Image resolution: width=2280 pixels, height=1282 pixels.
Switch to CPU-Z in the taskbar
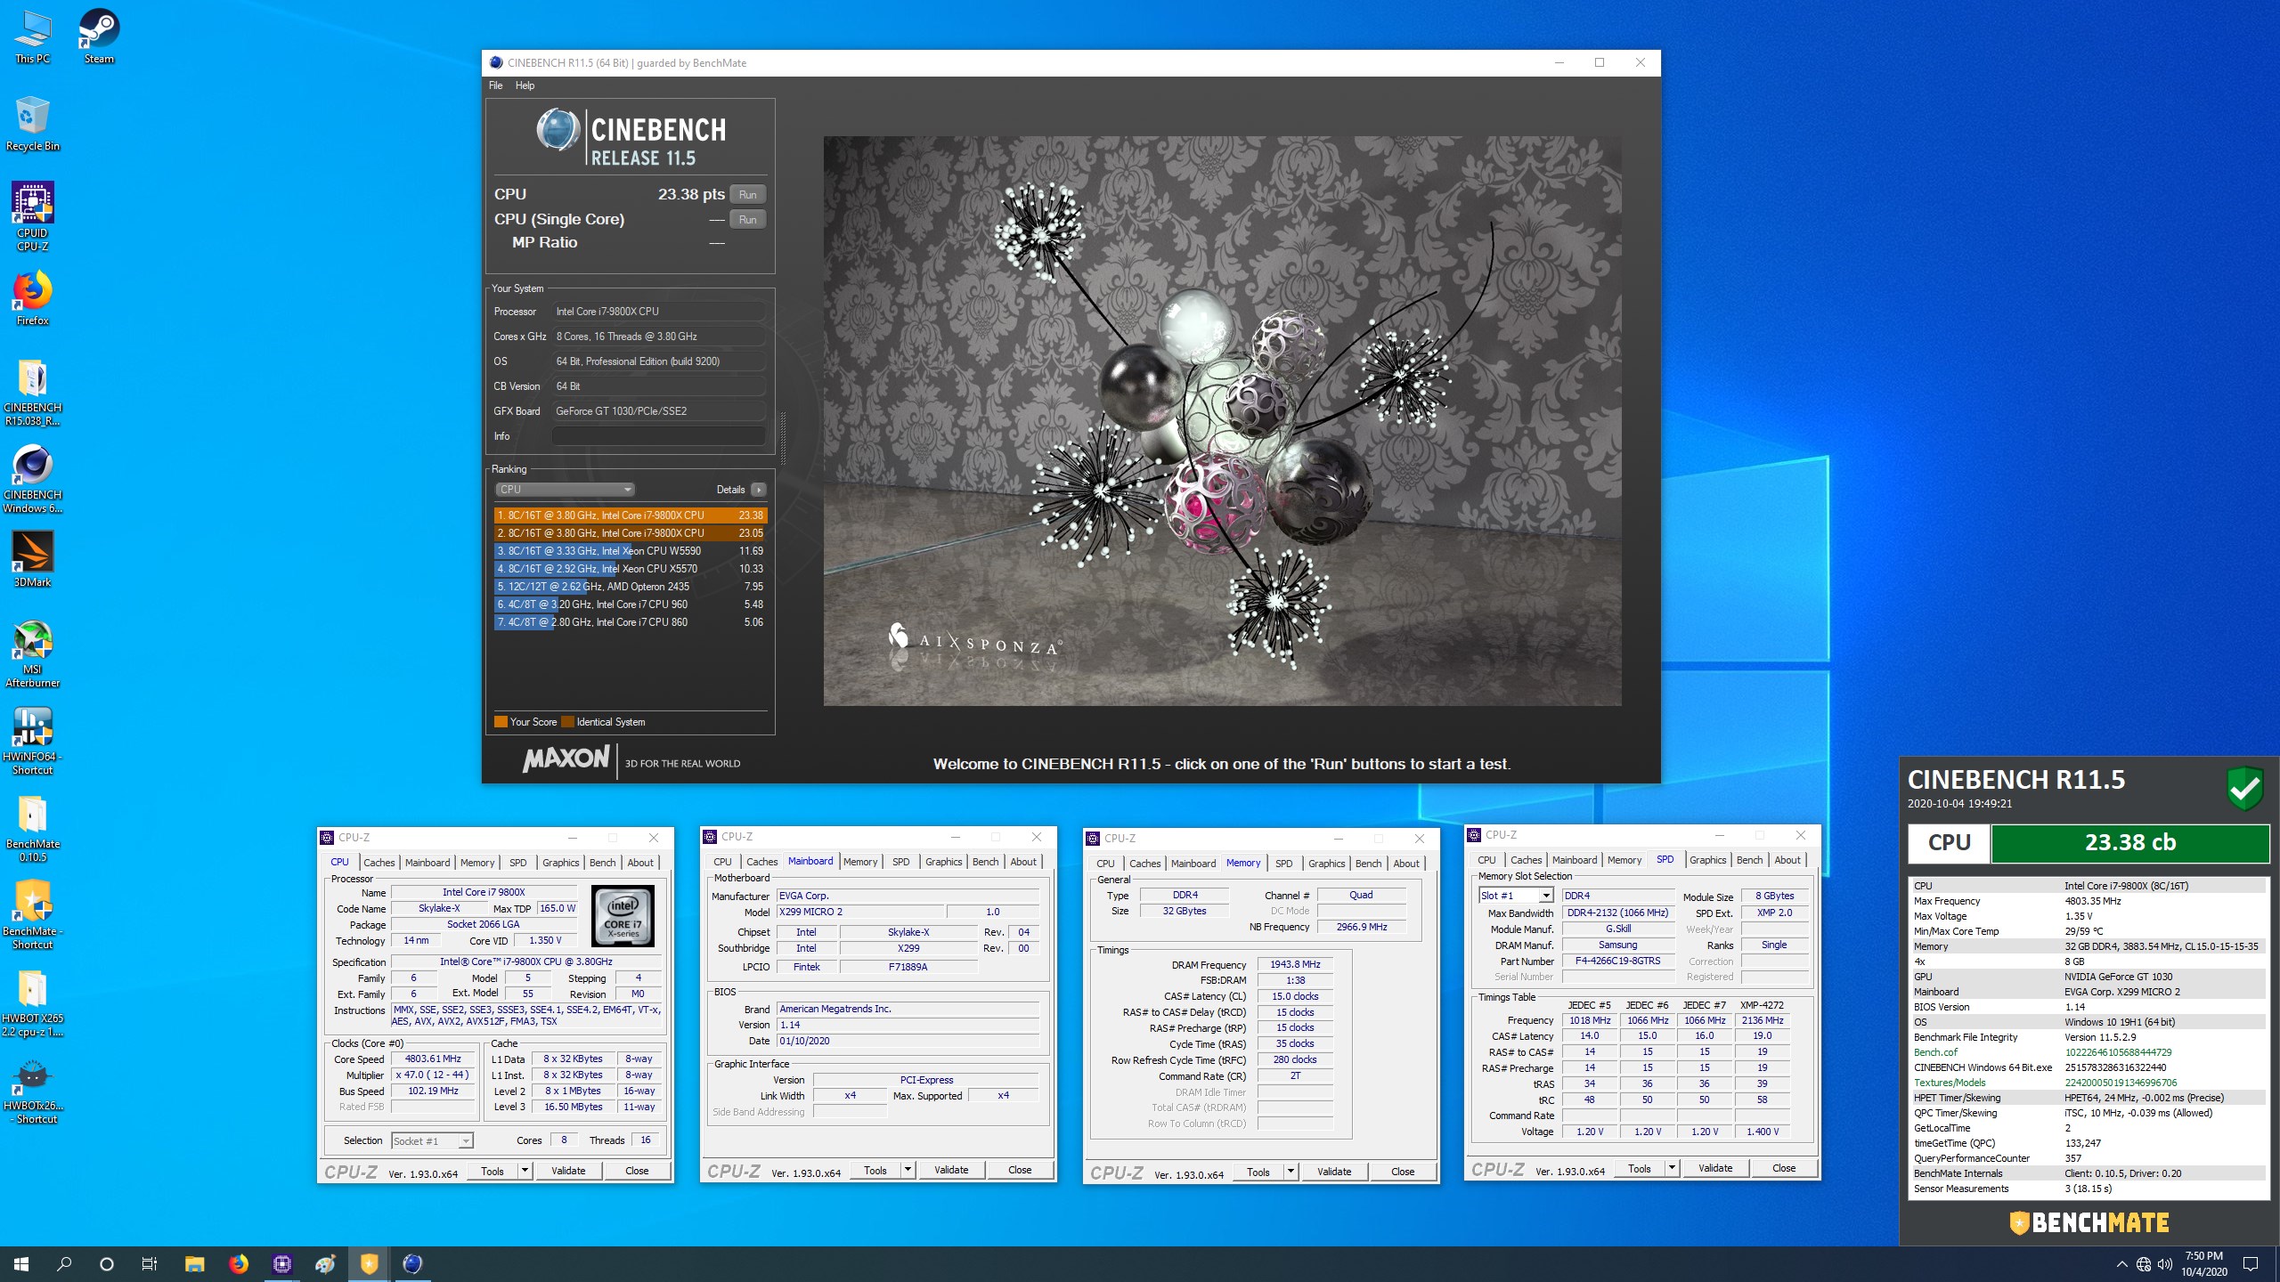pos(281,1264)
